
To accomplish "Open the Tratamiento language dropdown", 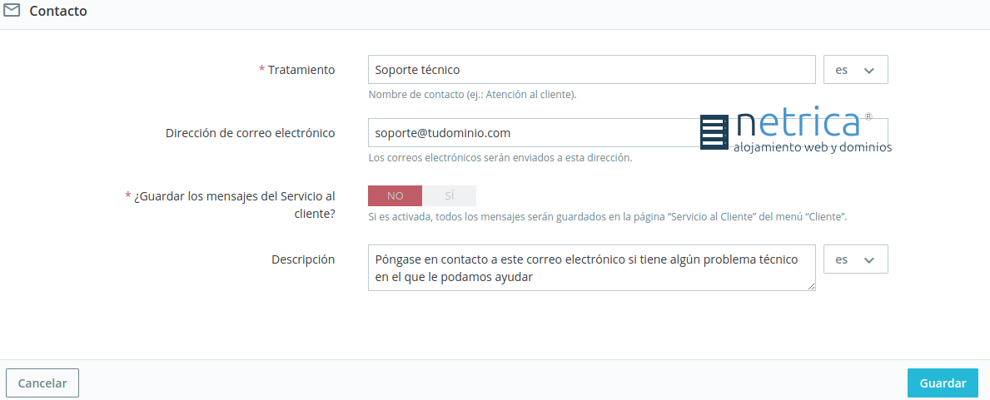I will pyautogui.click(x=855, y=70).
